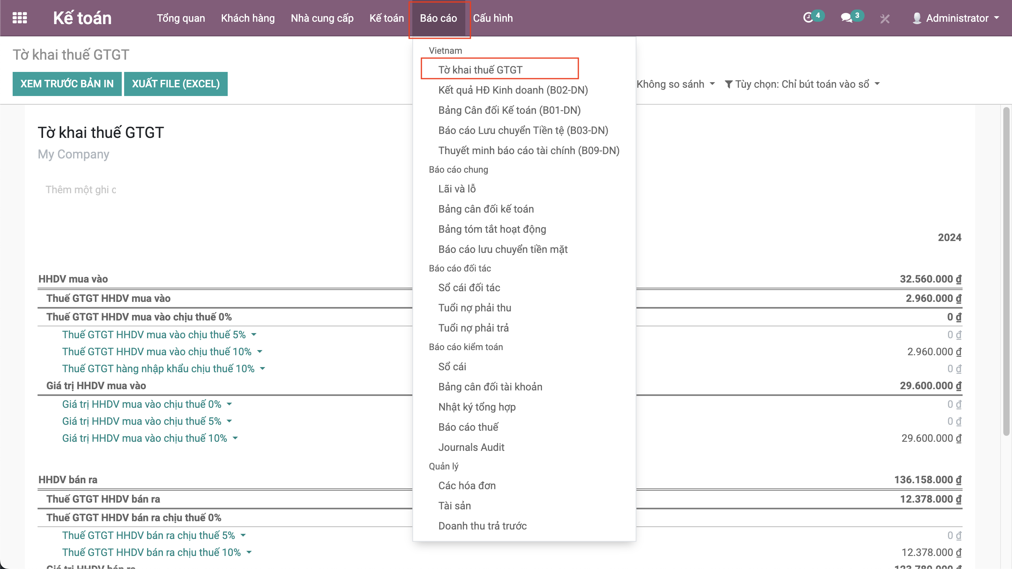Click the debug tools wrench icon

(885, 19)
